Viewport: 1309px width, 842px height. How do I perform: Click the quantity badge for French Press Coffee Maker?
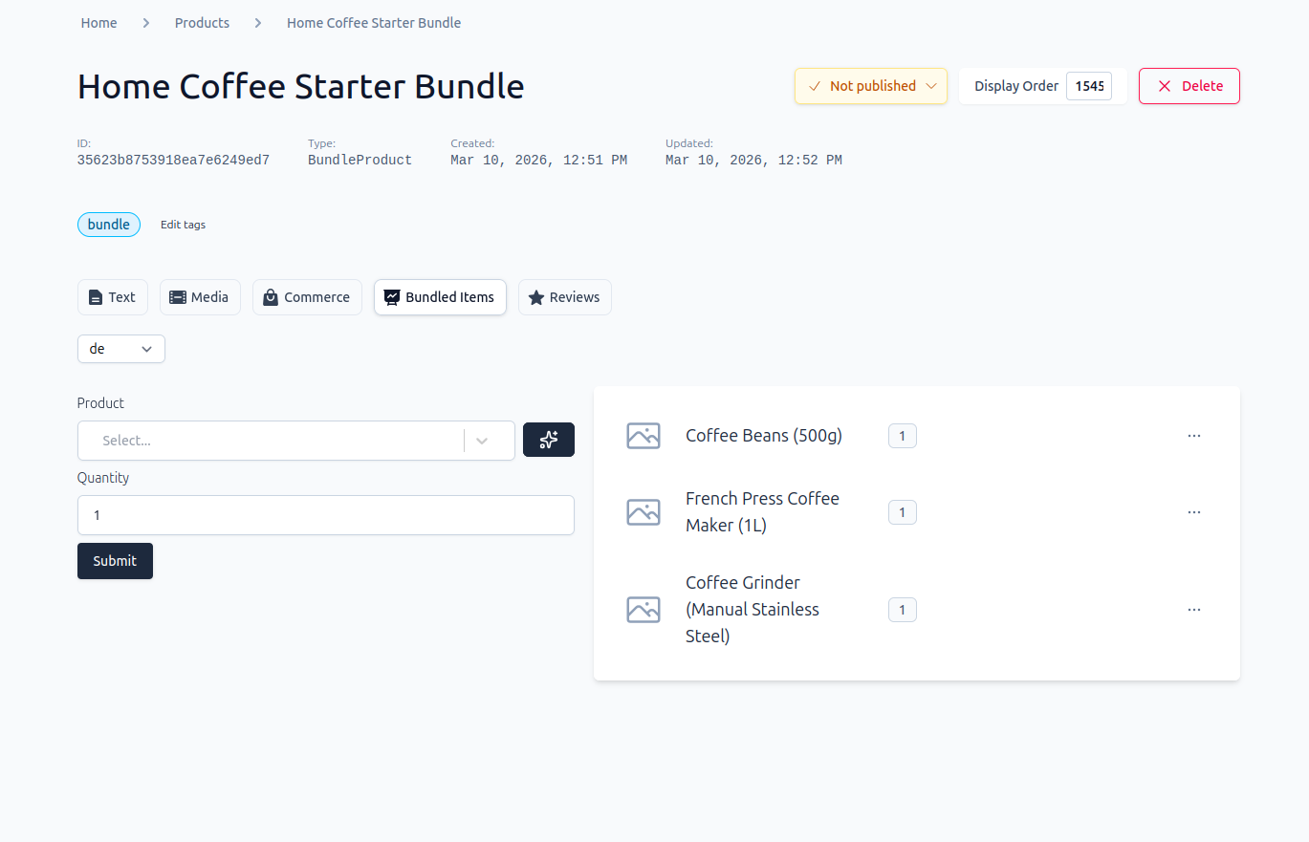click(903, 512)
